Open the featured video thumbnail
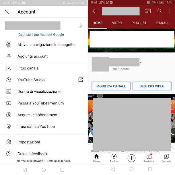Image resolution: width=175 pixels, height=175 pixels. 131,118
